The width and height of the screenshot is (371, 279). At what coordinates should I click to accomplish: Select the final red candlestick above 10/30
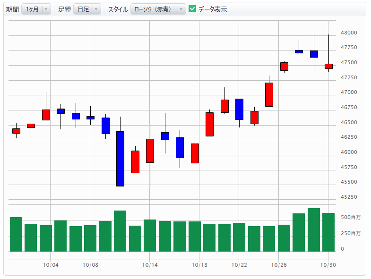[x=328, y=66]
